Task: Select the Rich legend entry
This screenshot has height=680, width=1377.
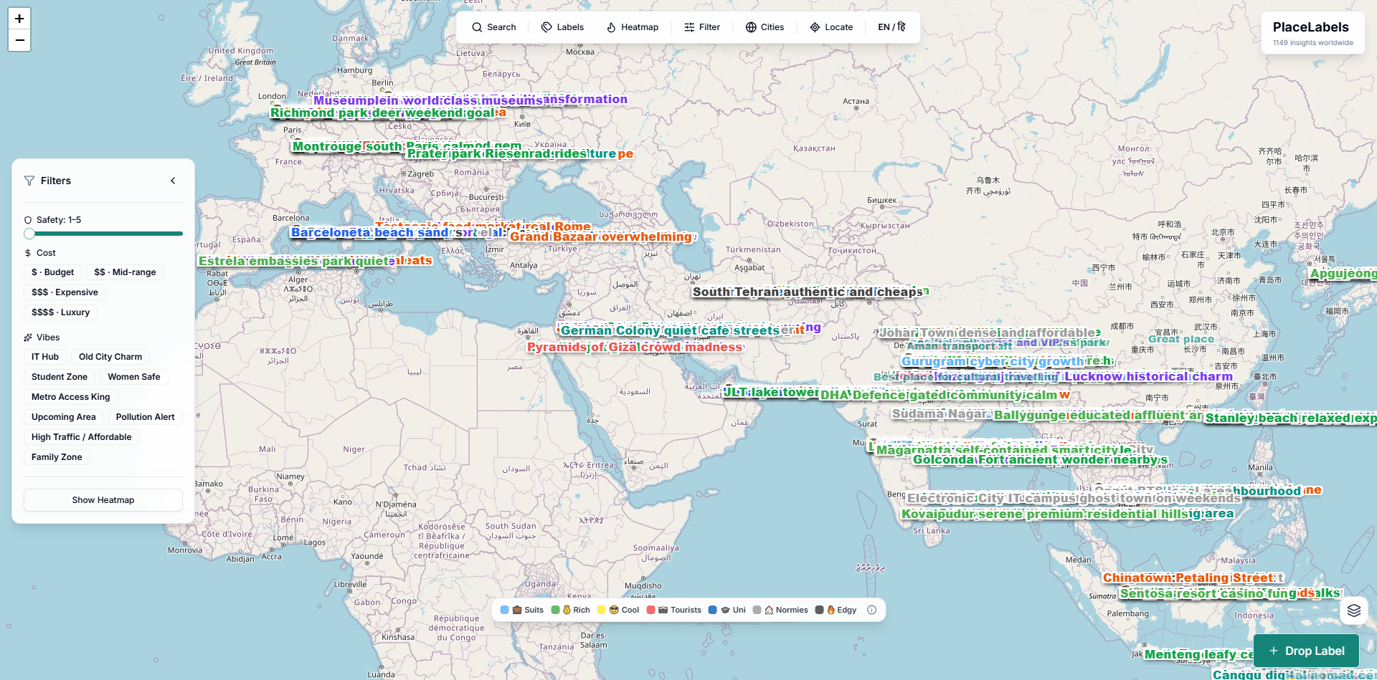Action: (571, 610)
